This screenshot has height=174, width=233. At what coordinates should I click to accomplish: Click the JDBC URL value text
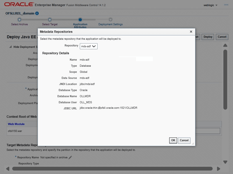(108, 108)
